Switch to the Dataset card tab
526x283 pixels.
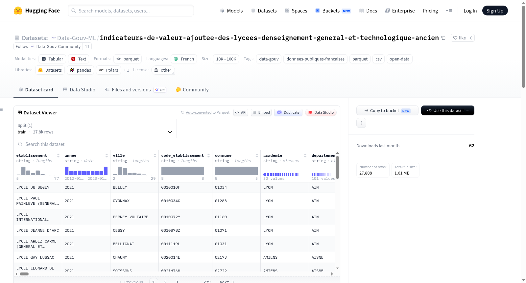pyautogui.click(x=36, y=89)
